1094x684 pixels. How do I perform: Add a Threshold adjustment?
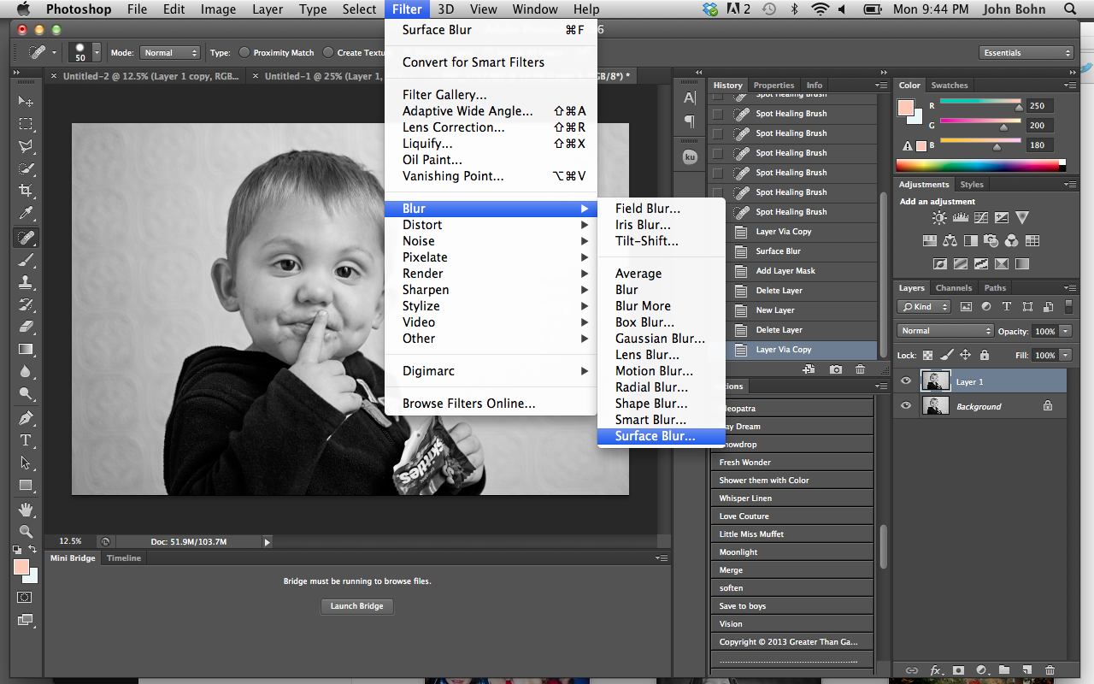[x=981, y=264]
